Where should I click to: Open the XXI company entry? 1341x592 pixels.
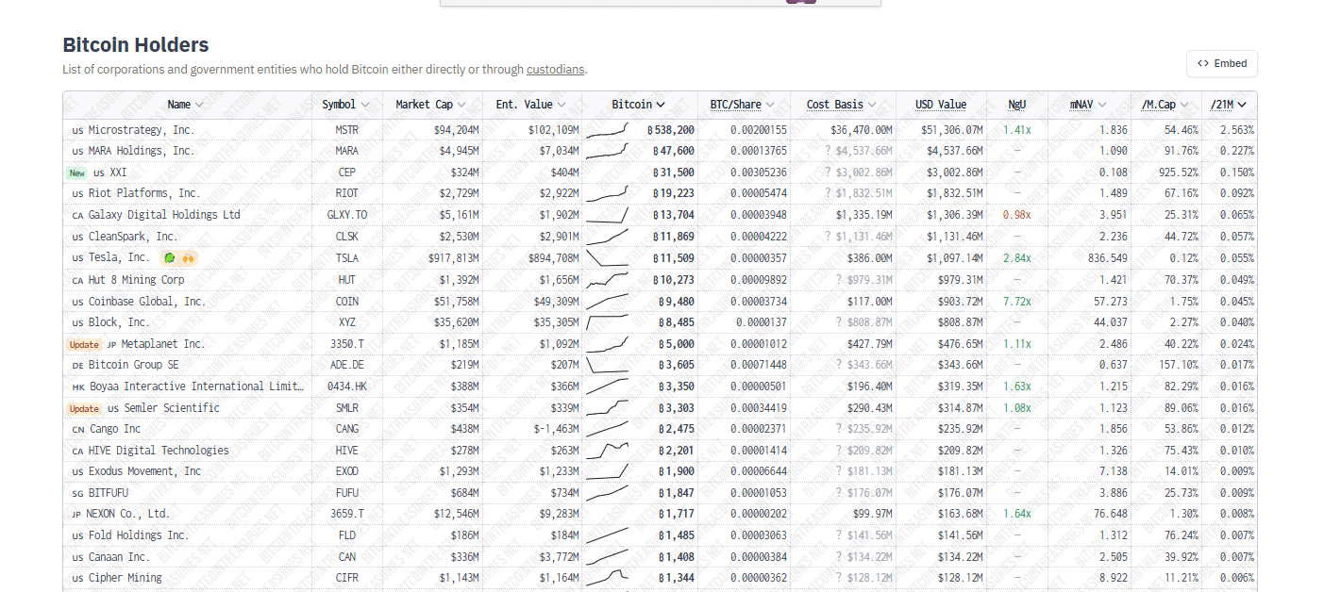coord(117,173)
